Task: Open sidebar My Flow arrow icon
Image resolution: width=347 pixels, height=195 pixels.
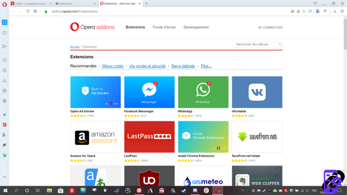Action: point(4,47)
